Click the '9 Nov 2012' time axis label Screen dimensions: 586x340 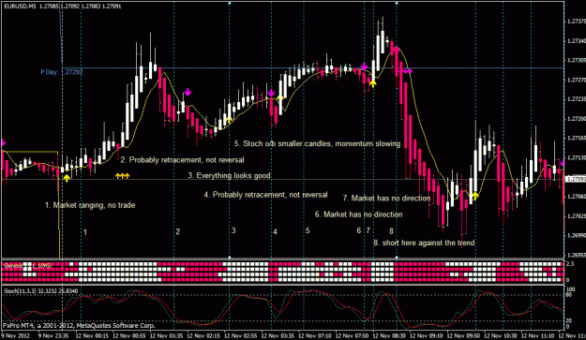(15, 335)
